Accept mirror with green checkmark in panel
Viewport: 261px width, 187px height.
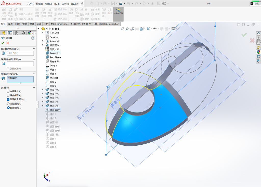pyautogui.click(x=3, y=43)
